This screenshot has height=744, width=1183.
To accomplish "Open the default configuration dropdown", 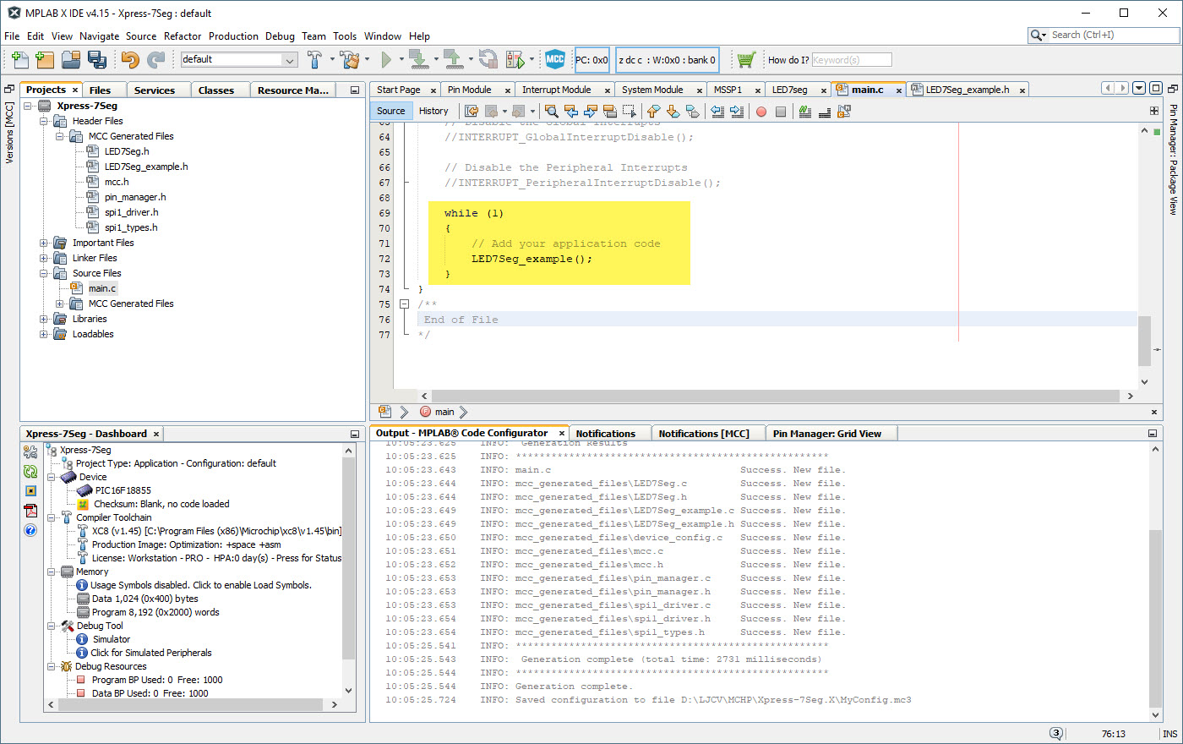I will pyautogui.click(x=288, y=59).
